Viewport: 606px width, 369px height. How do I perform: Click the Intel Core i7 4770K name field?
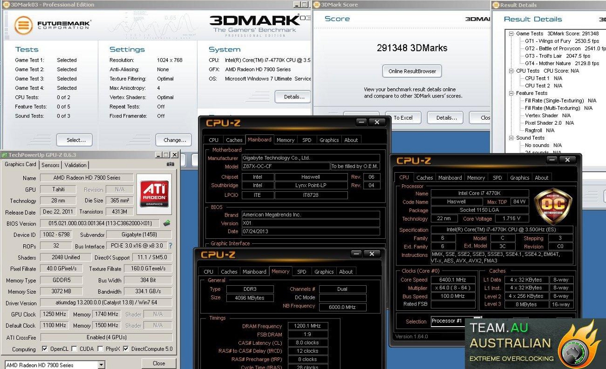(x=480, y=193)
